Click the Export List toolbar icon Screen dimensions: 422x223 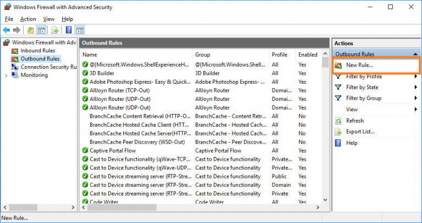55,30
